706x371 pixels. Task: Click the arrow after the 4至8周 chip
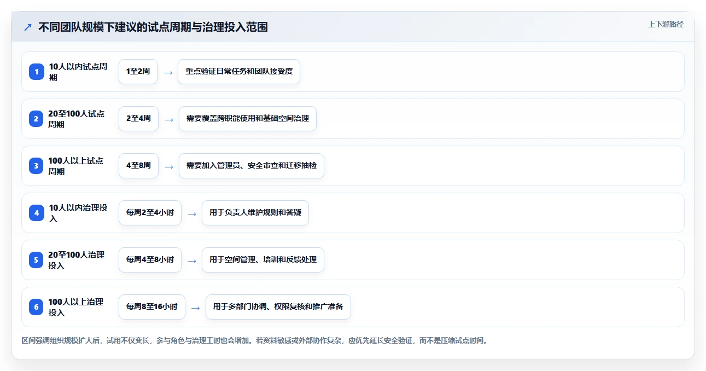(x=169, y=166)
